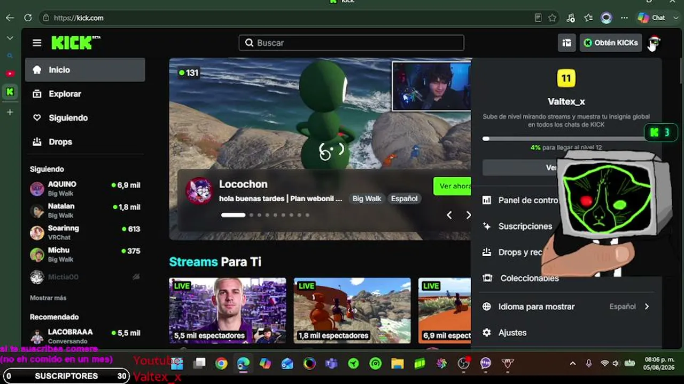Image resolution: width=684 pixels, height=384 pixels.
Task: Go back with the browser back arrow
Action: tap(10, 18)
